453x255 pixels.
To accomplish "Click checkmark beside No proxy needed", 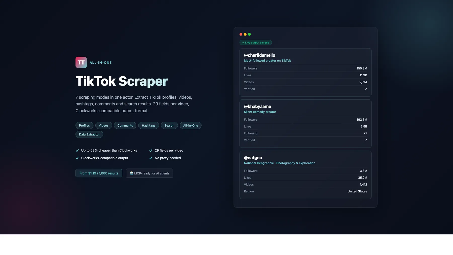I will point(151,158).
